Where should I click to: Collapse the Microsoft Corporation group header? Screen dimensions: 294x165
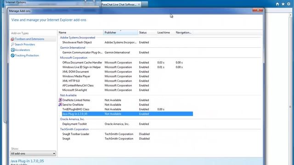pos(73,58)
